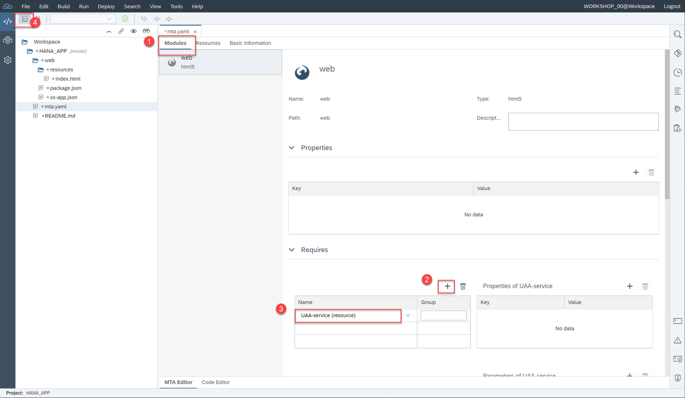Switch to the Resources tab
Viewport: 685px width, 398px height.
[x=208, y=43]
